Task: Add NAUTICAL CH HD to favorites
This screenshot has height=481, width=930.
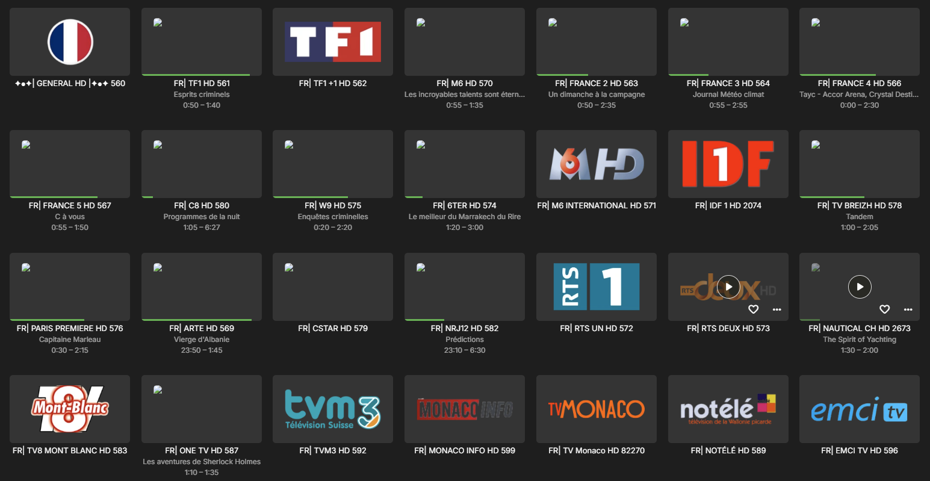Action: pyautogui.click(x=884, y=309)
